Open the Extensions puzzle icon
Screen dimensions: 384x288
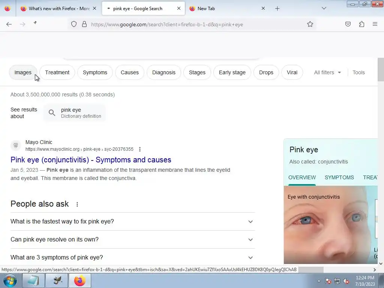coord(361,24)
